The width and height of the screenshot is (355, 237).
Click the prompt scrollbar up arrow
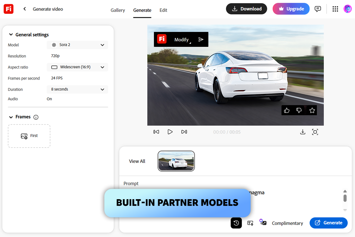tap(345, 191)
